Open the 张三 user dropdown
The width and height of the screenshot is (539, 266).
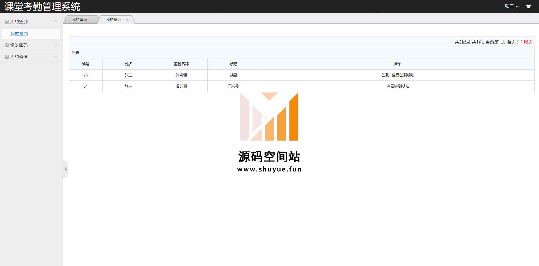click(512, 6)
